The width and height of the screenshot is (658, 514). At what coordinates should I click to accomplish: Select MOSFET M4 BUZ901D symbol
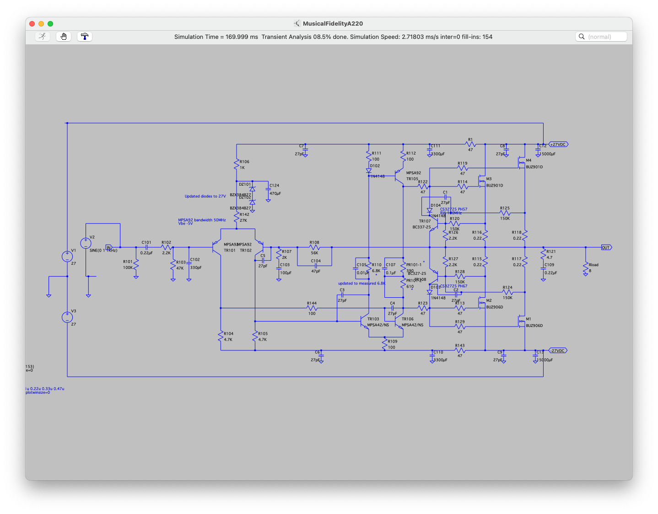tap(521, 163)
